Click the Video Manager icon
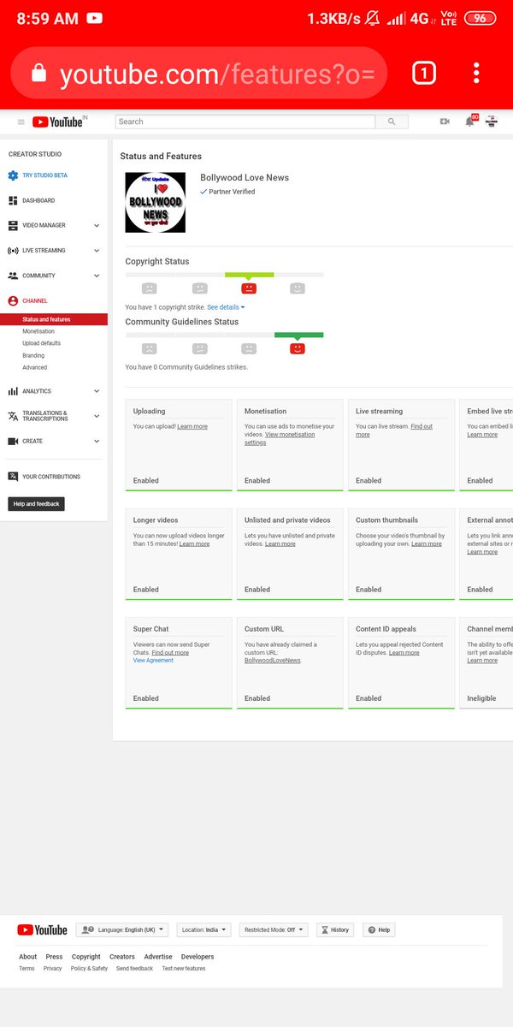 (13, 225)
